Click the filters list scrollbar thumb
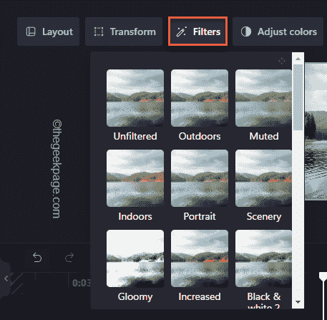The height and width of the screenshot is (320, 327). click(298, 97)
